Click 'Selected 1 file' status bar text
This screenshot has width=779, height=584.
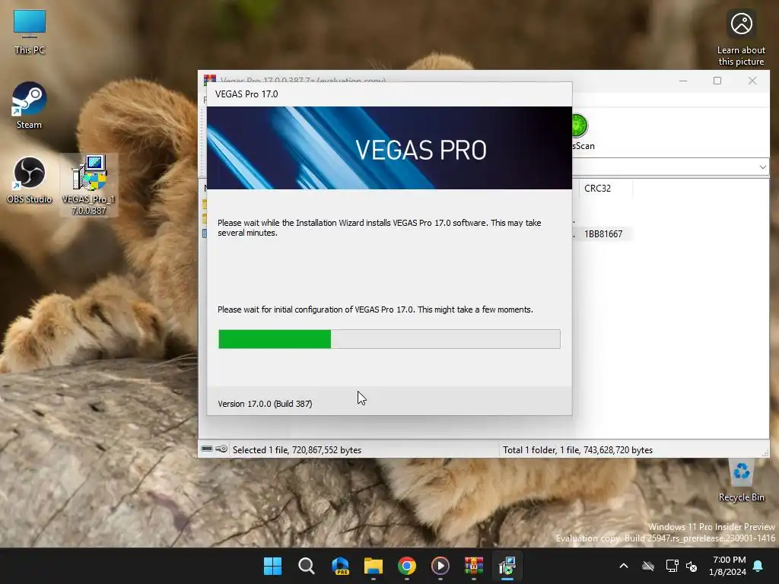[x=297, y=450]
